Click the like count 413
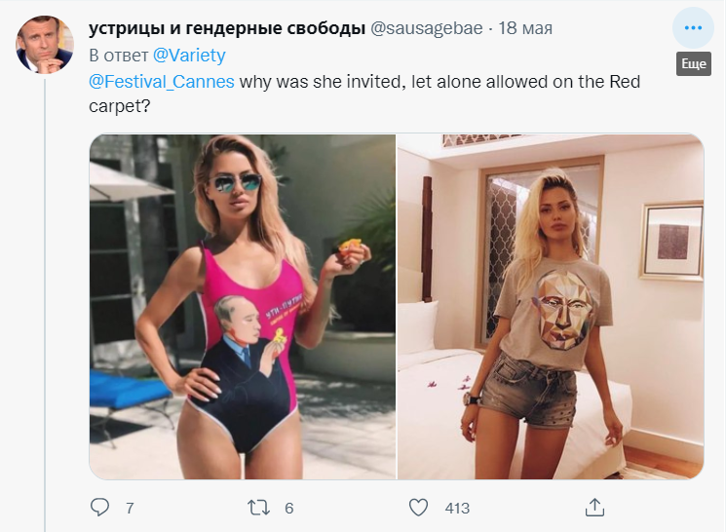Screen dimensions: 726x532 click(457, 509)
